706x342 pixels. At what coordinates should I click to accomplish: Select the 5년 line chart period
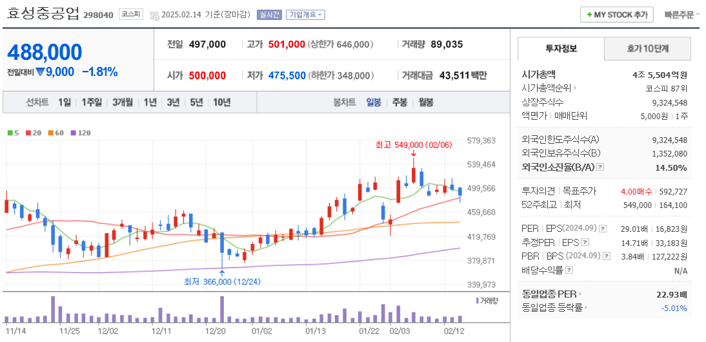click(x=196, y=102)
